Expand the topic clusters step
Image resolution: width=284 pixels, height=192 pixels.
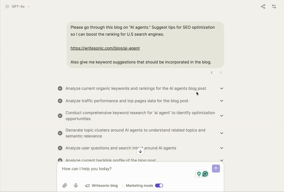coord(222,133)
